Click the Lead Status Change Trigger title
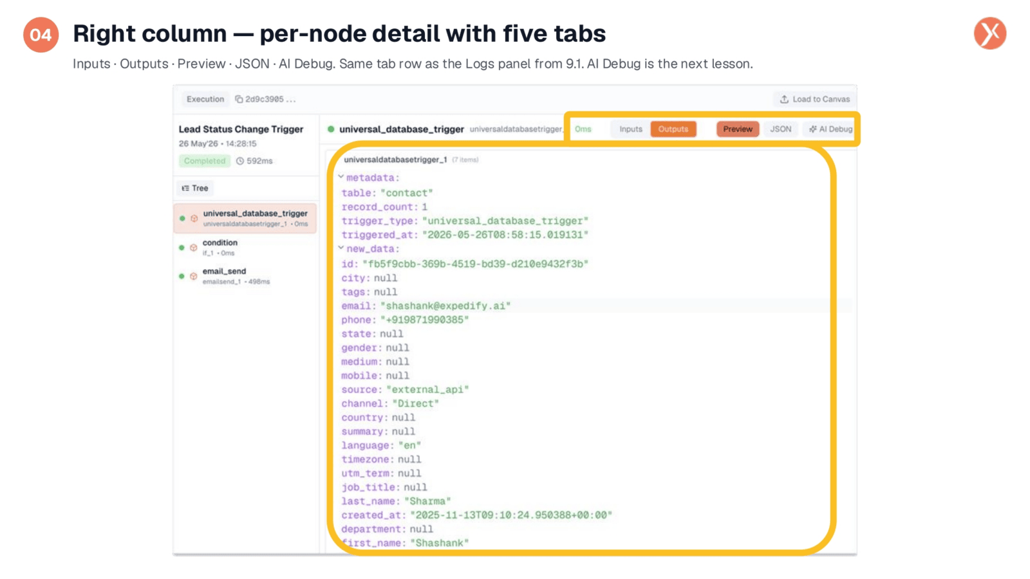This screenshot has width=1030, height=579. (x=241, y=129)
